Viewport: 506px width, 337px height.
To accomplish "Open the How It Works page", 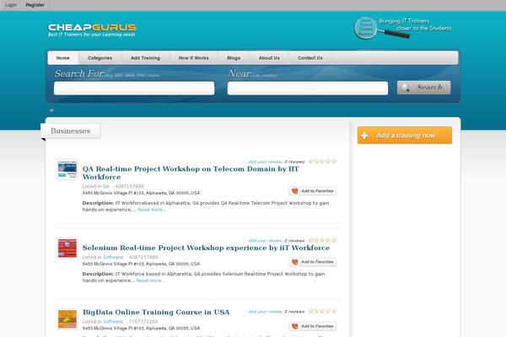I will [194, 58].
